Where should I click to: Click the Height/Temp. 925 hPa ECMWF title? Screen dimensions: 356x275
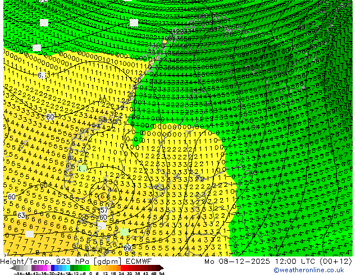pyautogui.click(x=76, y=262)
